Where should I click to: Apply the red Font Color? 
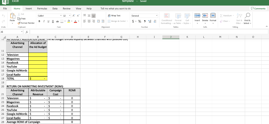[x=76, y=21]
